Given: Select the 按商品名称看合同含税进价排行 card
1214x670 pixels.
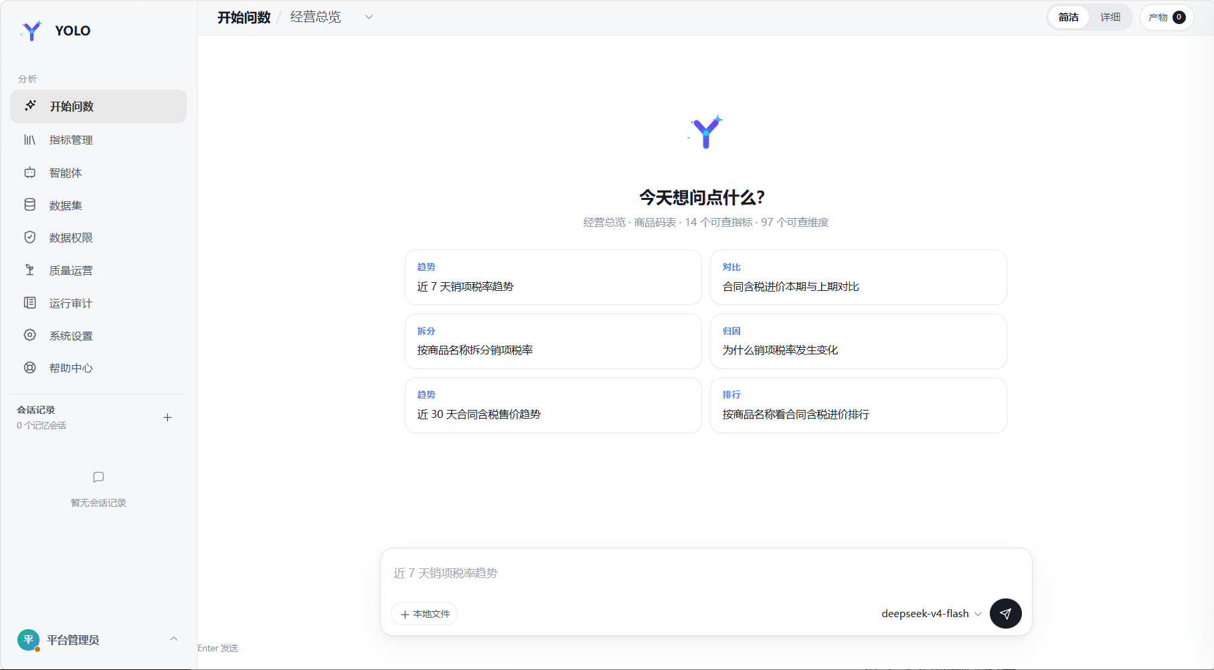Looking at the screenshot, I should point(859,405).
